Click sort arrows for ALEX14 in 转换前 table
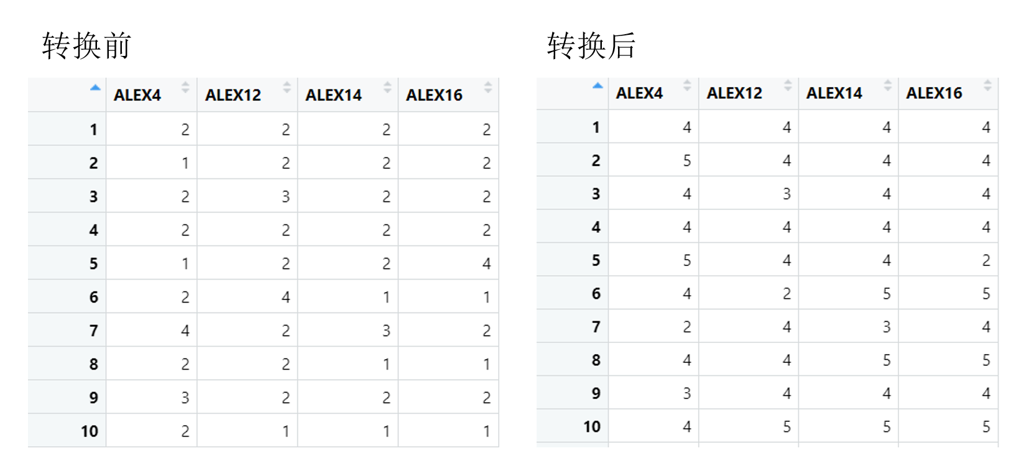The height and width of the screenshot is (466, 1034). (387, 88)
